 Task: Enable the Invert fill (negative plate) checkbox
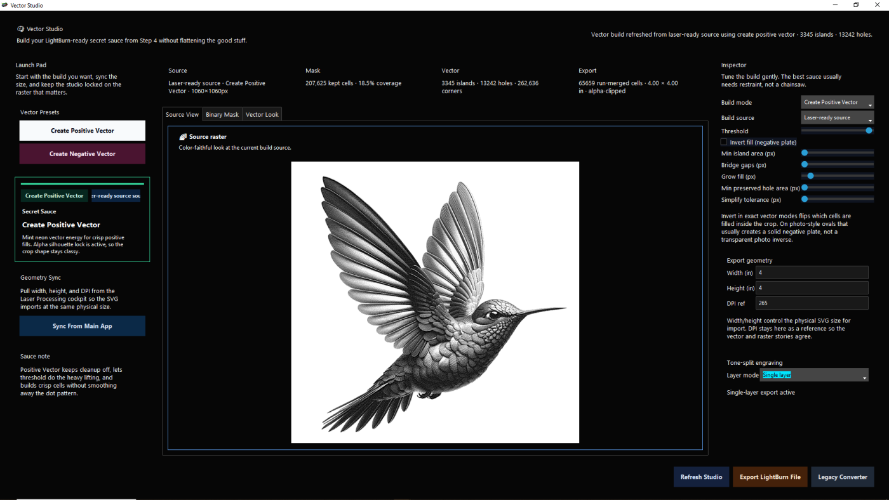(724, 142)
